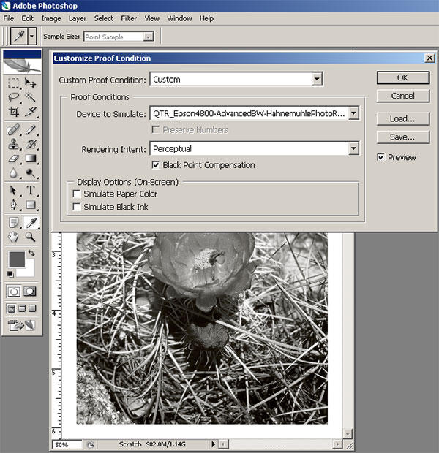The width and height of the screenshot is (439, 453).
Task: Select the Rectangular Marquee tool
Action: [x=13, y=83]
